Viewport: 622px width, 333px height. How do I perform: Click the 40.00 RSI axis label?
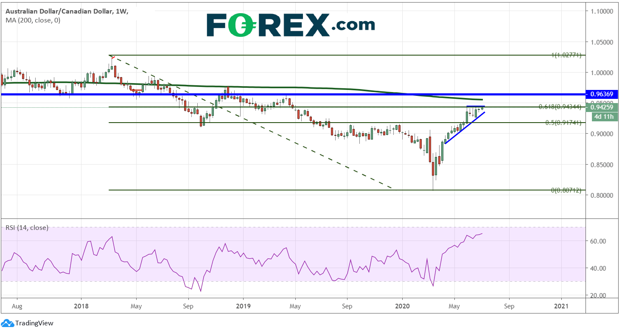click(x=597, y=268)
